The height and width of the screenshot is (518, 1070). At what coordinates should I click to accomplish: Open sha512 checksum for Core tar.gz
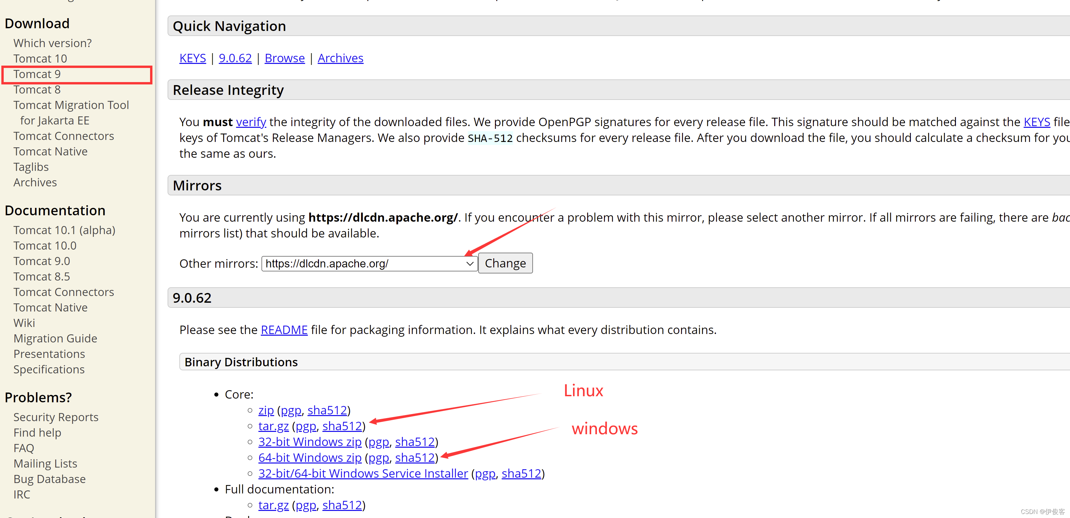point(342,426)
